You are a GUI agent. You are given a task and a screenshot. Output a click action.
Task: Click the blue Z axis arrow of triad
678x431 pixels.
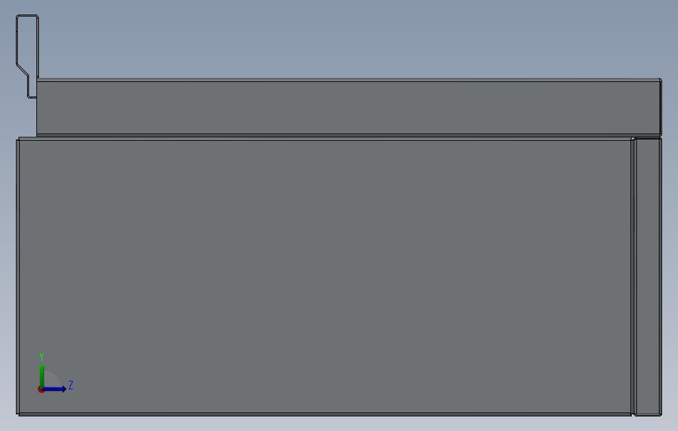tap(55, 389)
